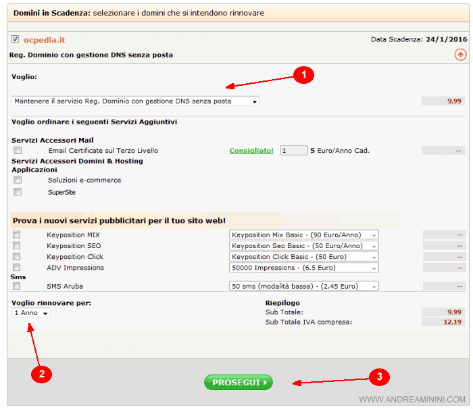Screen dimensions: 473x409
Task: Click the email certificate quantity field
Action: point(293,151)
